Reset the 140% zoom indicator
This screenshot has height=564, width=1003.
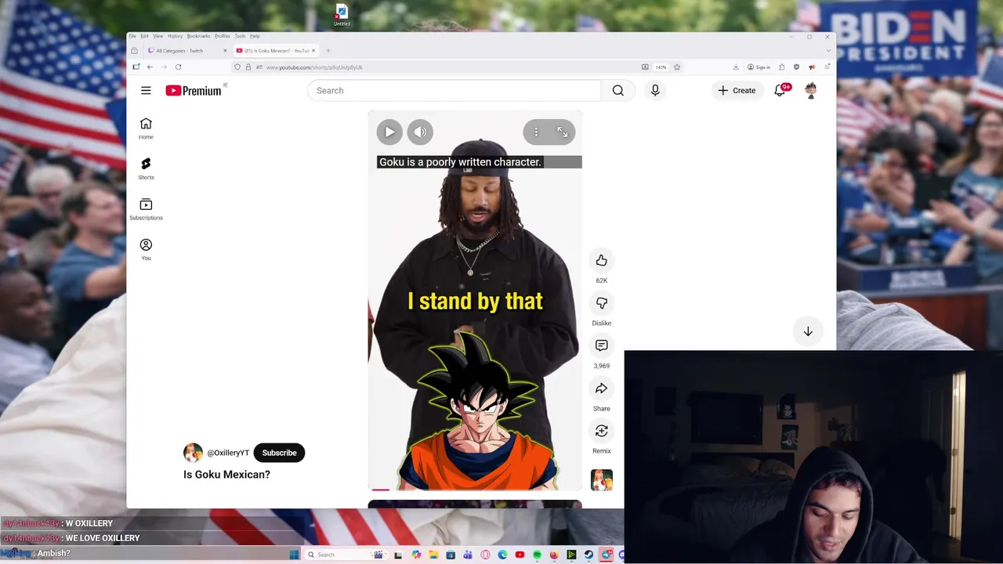(x=661, y=67)
